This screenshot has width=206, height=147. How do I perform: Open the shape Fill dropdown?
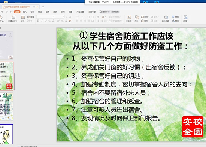coord(155,17)
